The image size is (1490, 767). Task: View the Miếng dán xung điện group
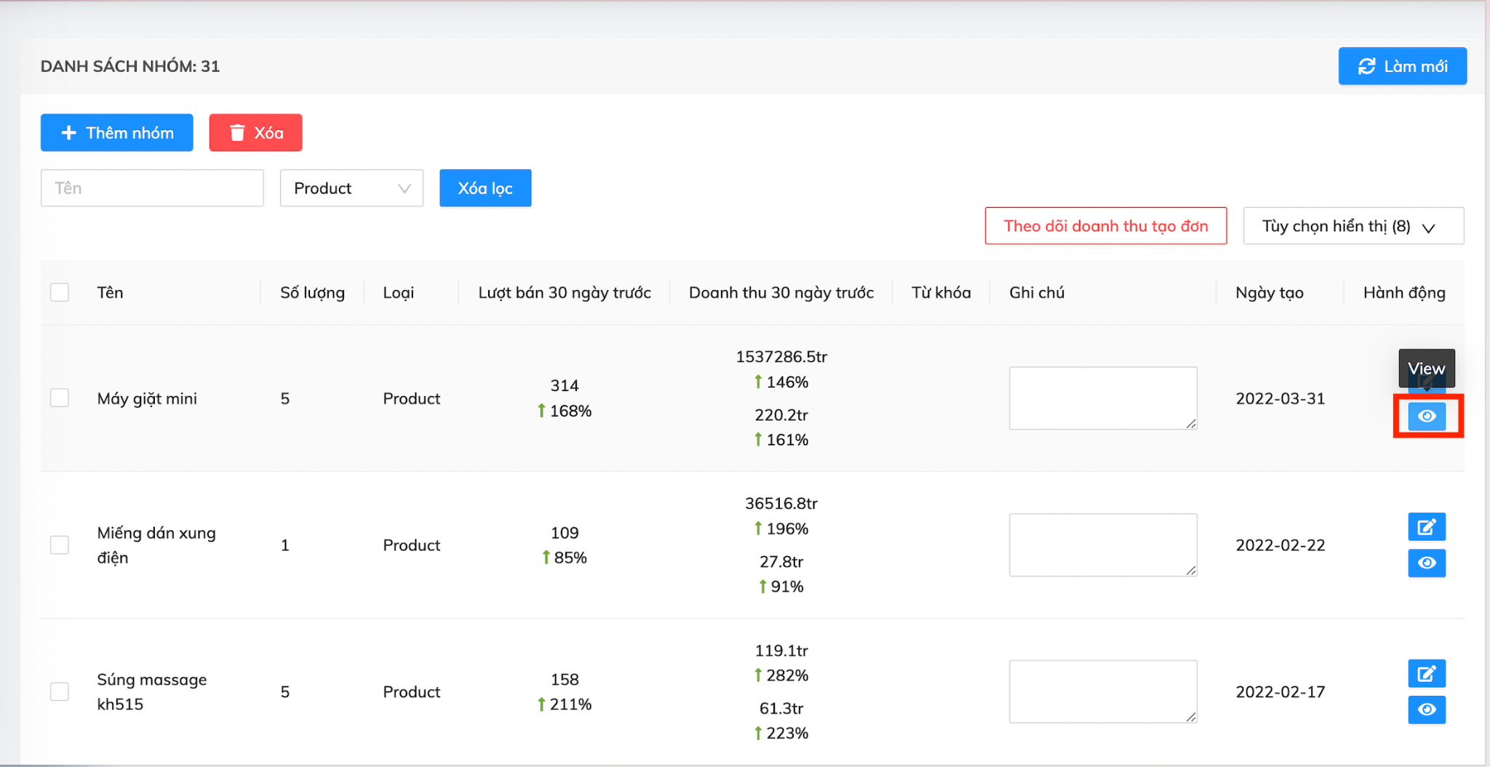[x=1426, y=563]
